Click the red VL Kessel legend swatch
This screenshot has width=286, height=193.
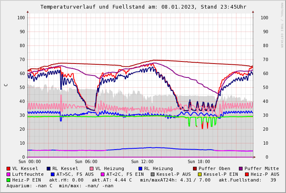9,168
